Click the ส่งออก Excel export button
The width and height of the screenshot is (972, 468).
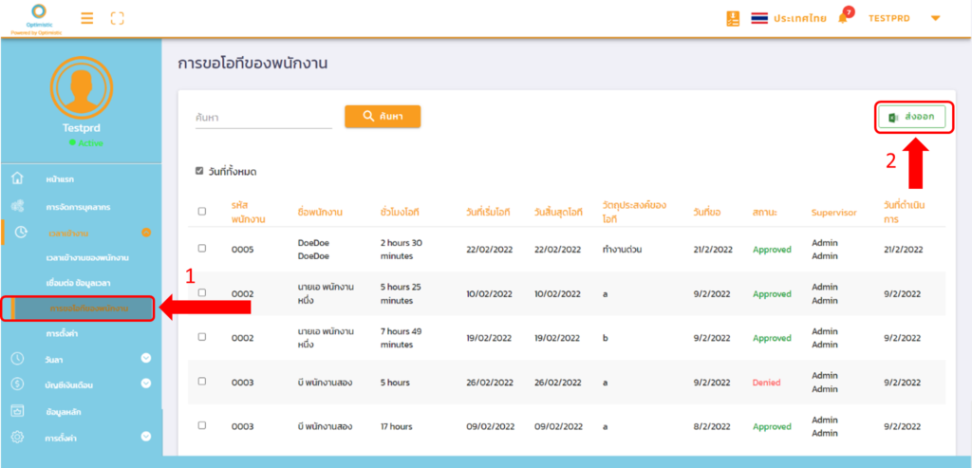[911, 117]
